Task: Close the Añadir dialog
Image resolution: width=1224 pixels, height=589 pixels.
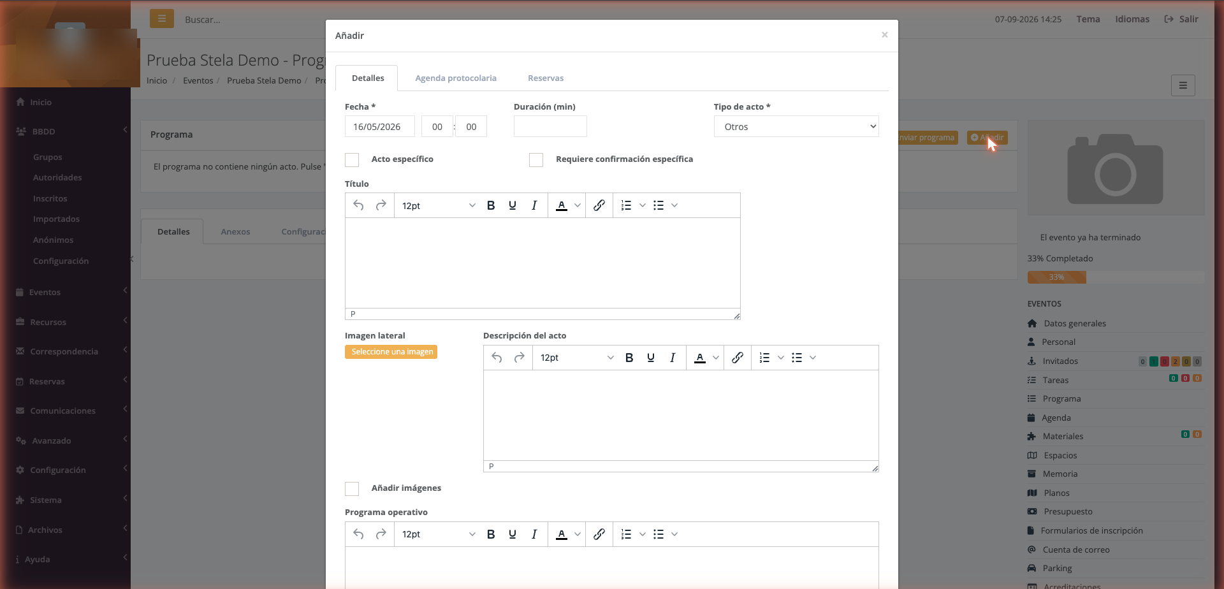Action: coord(885,35)
